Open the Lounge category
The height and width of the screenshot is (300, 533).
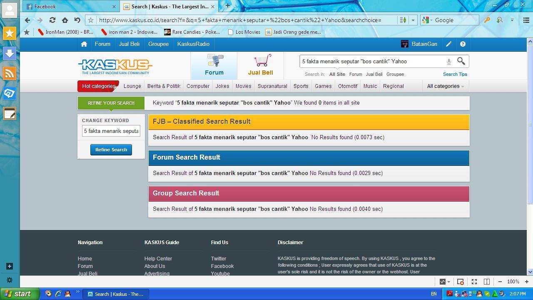click(x=132, y=86)
